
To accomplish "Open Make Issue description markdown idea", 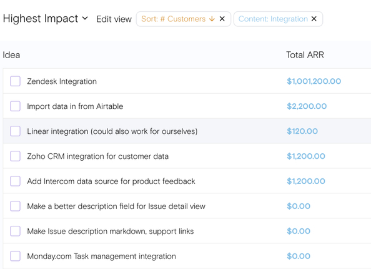I will pos(111,231).
